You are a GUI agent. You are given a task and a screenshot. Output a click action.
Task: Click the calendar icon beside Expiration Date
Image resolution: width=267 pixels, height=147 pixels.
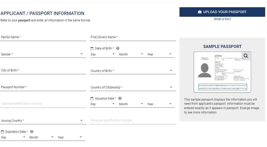2,132
